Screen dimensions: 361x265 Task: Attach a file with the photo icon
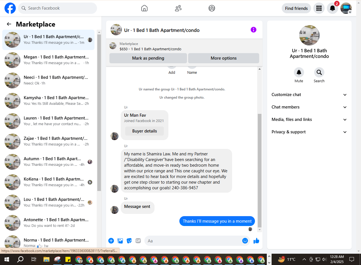click(x=120, y=241)
